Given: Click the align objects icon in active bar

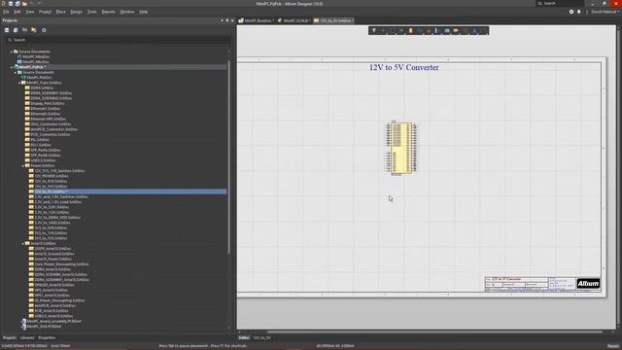Looking at the screenshot, I should coord(401,30).
